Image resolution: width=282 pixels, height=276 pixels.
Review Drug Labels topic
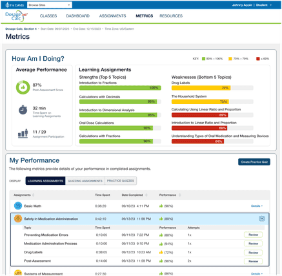tap(253, 253)
